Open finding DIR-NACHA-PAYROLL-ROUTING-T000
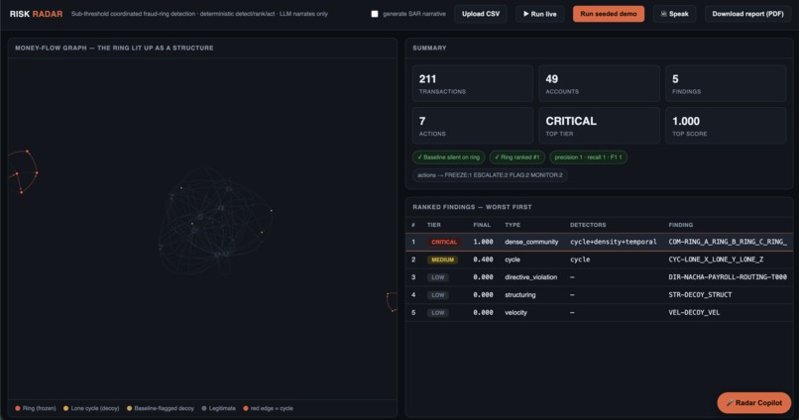The height and width of the screenshot is (420, 799). point(728,277)
